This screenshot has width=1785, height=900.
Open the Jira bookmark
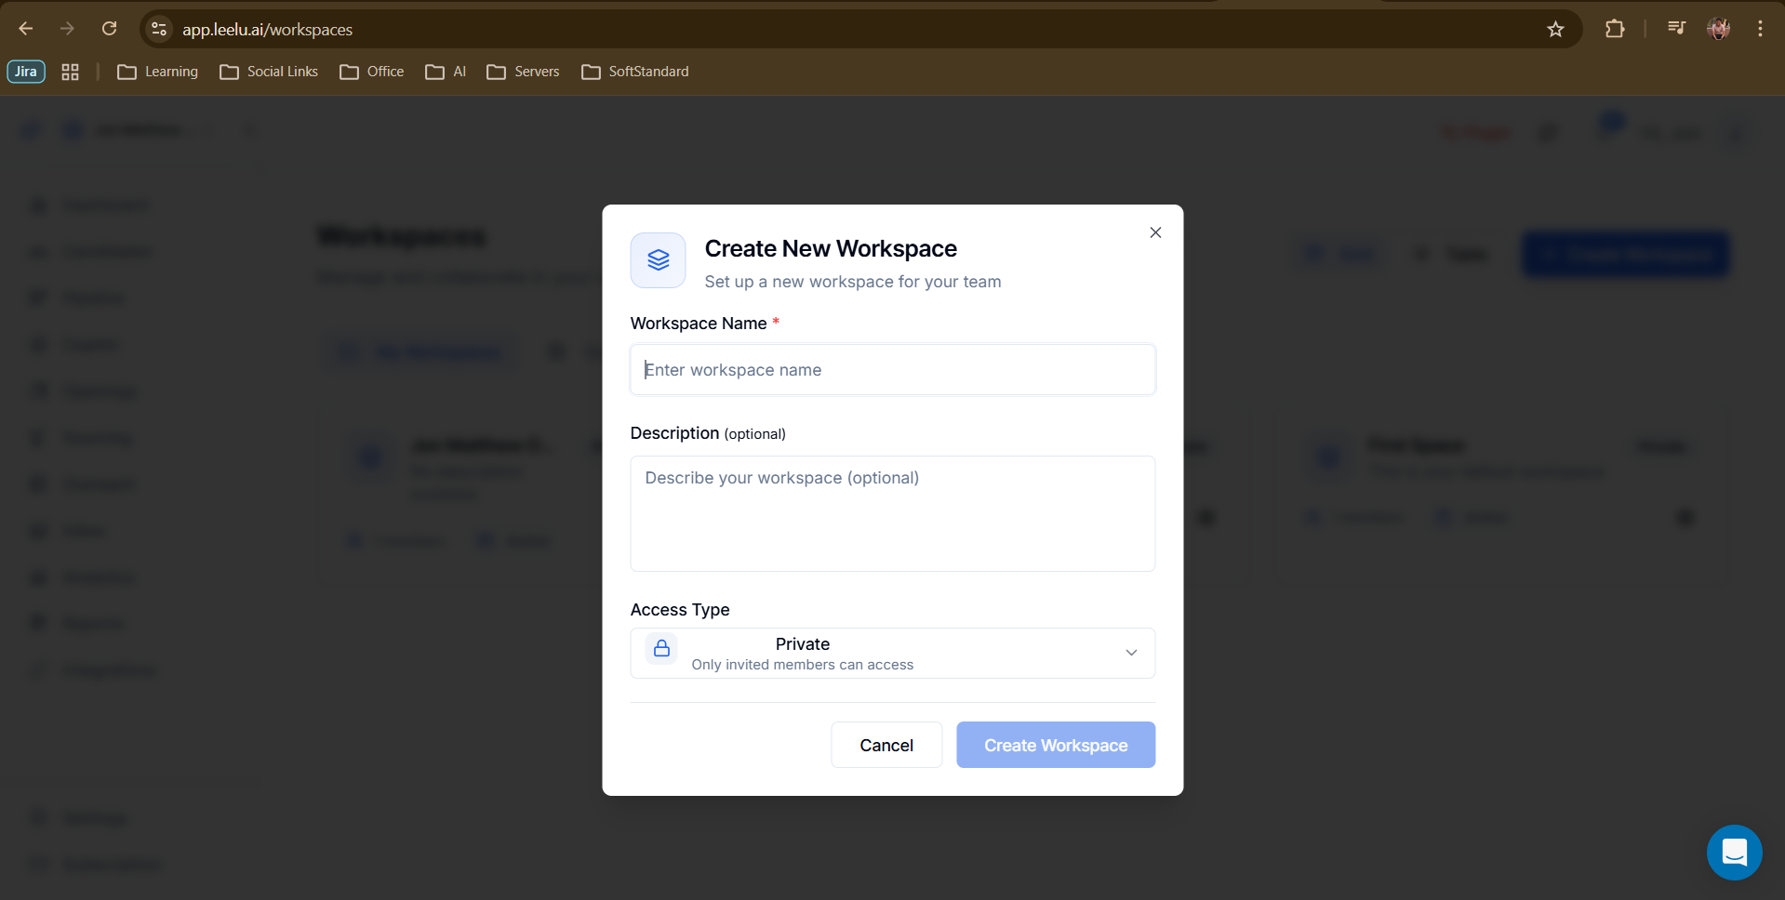pos(26,72)
